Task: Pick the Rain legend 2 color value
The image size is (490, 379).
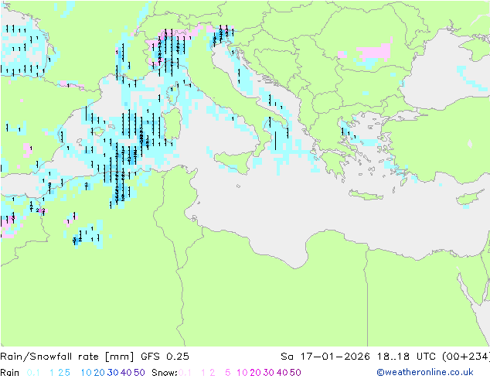Action: coord(60,373)
